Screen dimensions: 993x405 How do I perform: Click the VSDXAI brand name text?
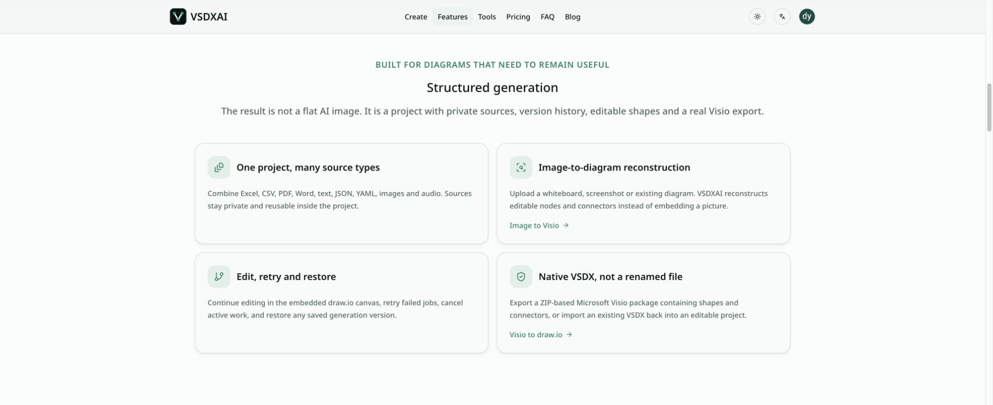tap(209, 17)
